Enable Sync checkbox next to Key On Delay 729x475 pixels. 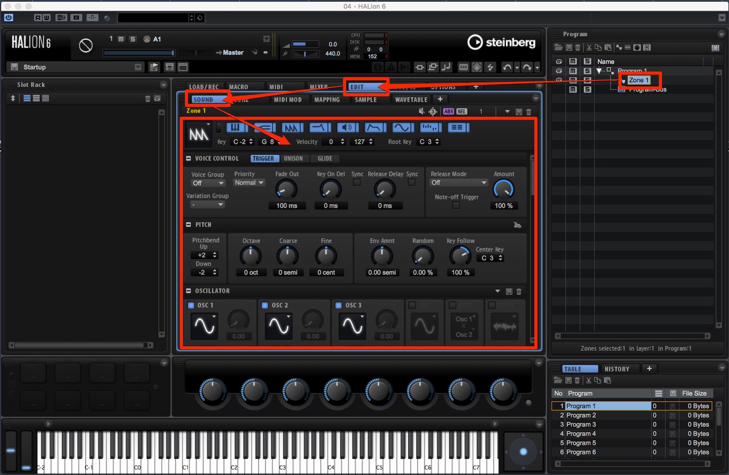click(x=357, y=183)
